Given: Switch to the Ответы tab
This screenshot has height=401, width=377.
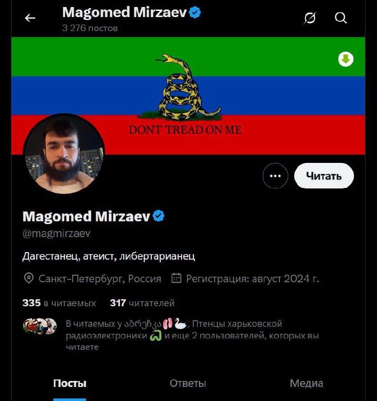Looking at the screenshot, I should (187, 383).
